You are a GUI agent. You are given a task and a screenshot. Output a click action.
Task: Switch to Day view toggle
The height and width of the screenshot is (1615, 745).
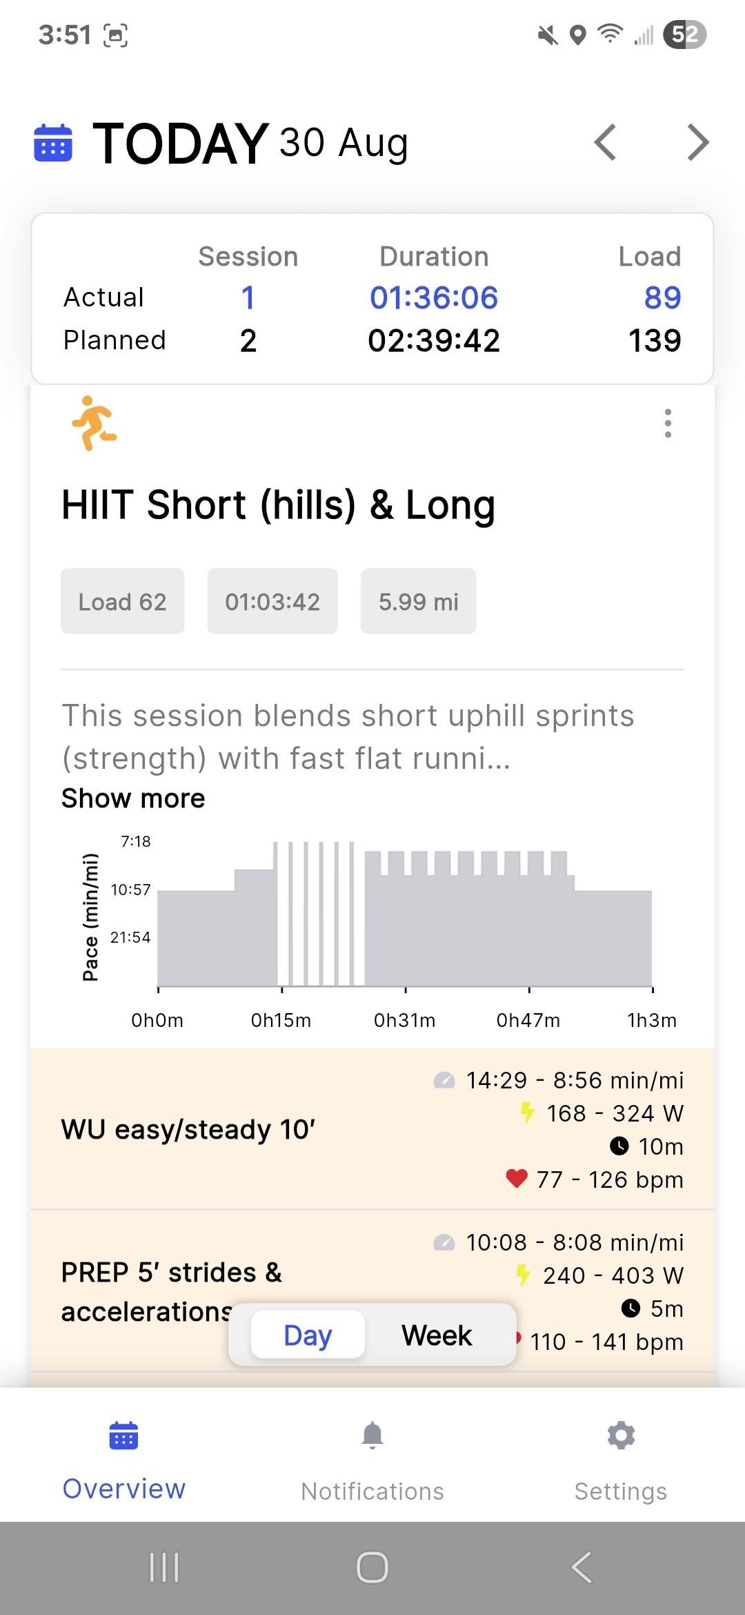click(308, 1335)
